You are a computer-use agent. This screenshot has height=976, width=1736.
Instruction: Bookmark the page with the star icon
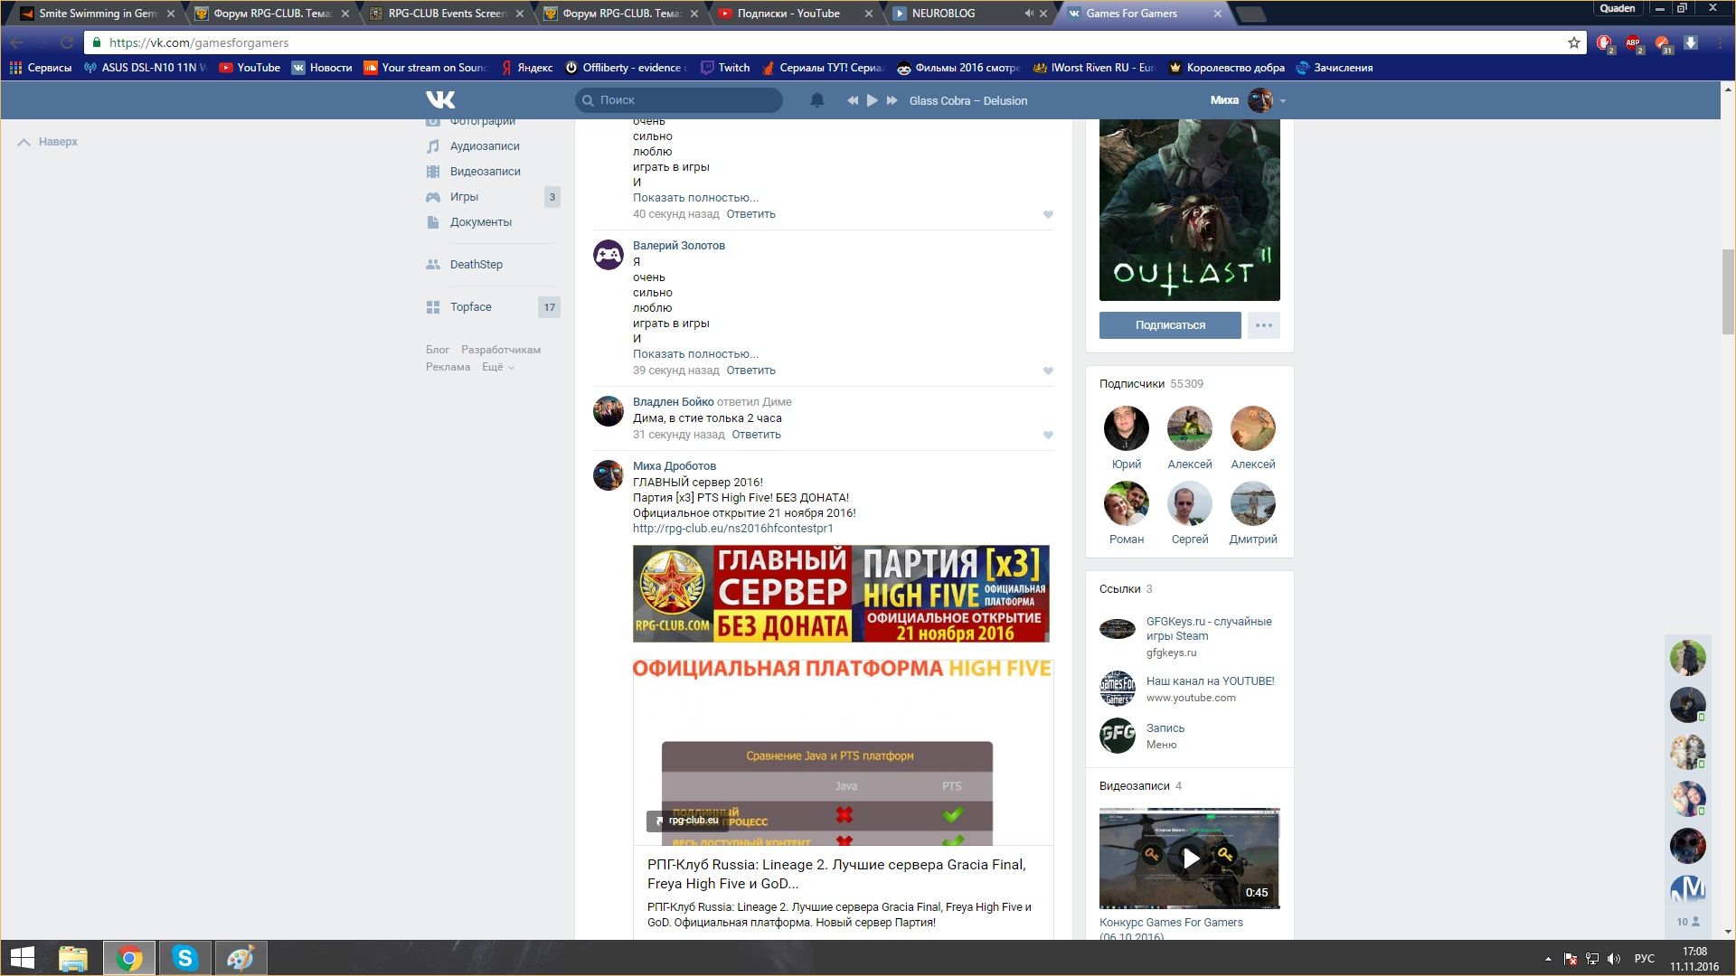click(x=1573, y=42)
